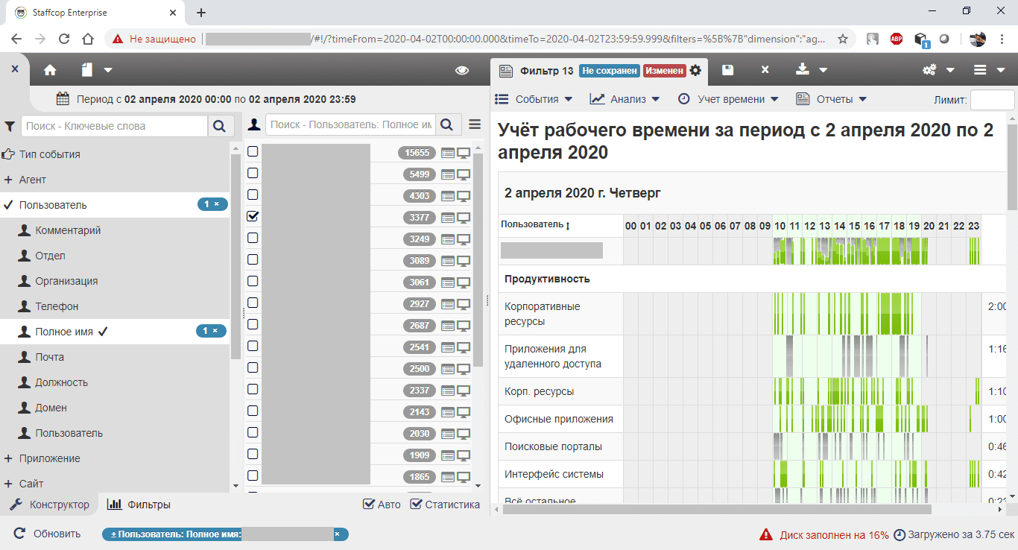Click the horizontal scrollbar under the timesheet
The image size is (1018, 550).
click(x=717, y=510)
